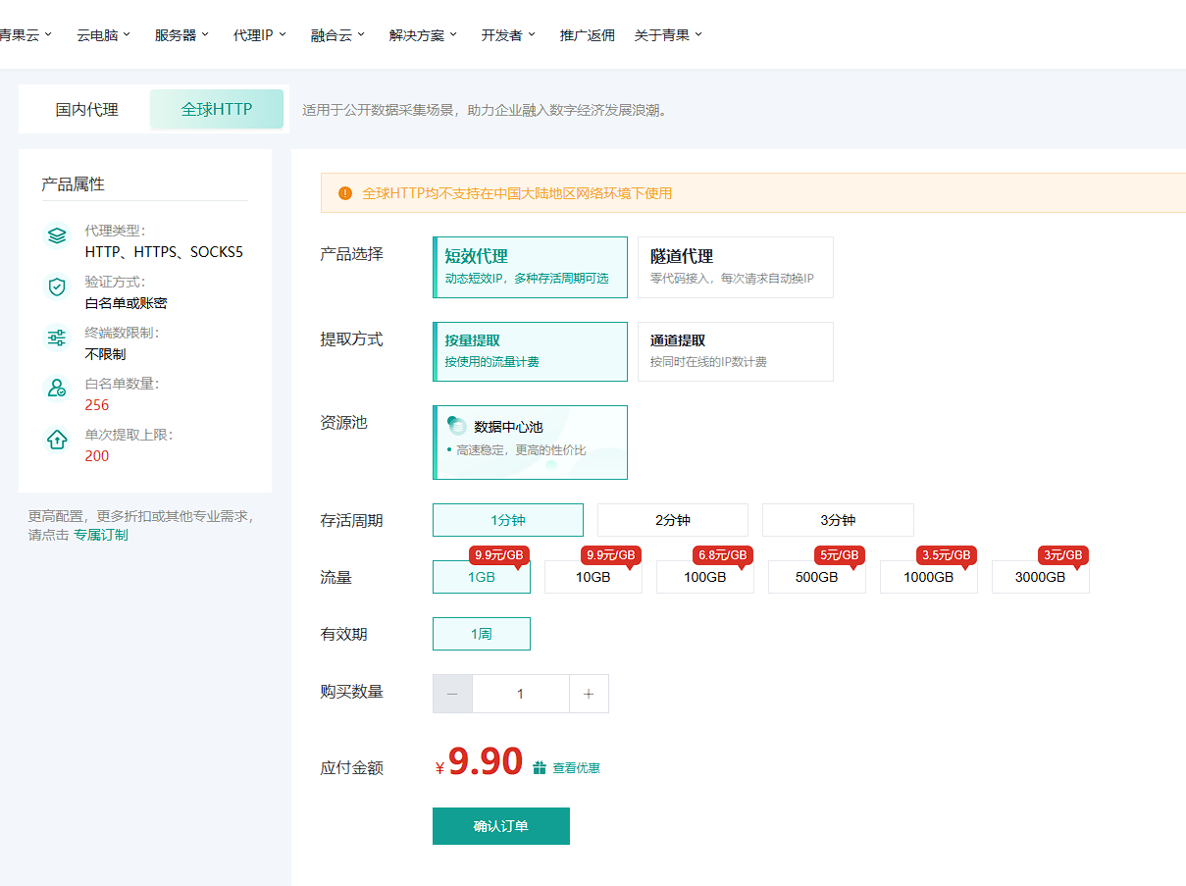Set survival period to 1分钟

[508, 520]
